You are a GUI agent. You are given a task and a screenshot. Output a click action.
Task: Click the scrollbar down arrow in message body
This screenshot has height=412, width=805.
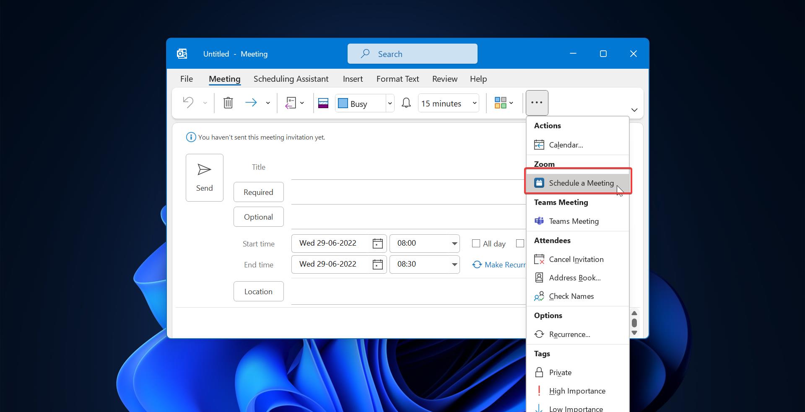click(x=634, y=333)
